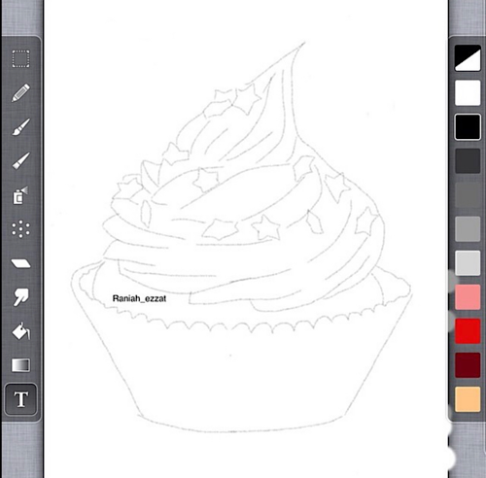Select the rectangular marquee selection tool

click(x=21, y=58)
